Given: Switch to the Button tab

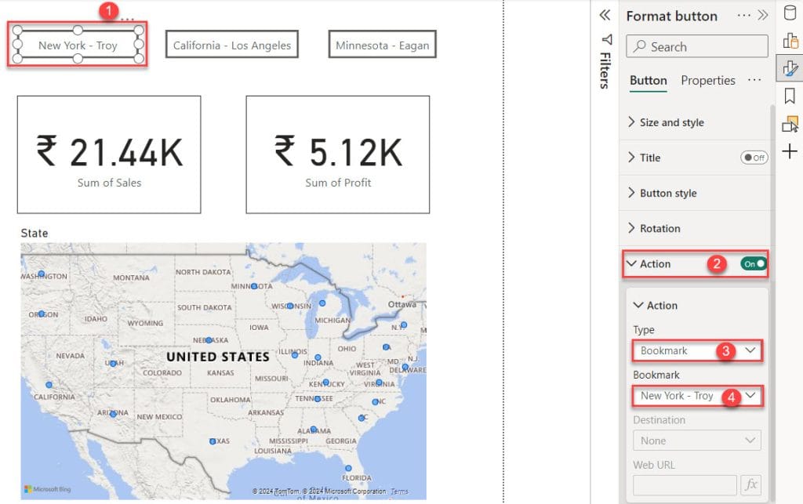Looking at the screenshot, I should pyautogui.click(x=649, y=80).
